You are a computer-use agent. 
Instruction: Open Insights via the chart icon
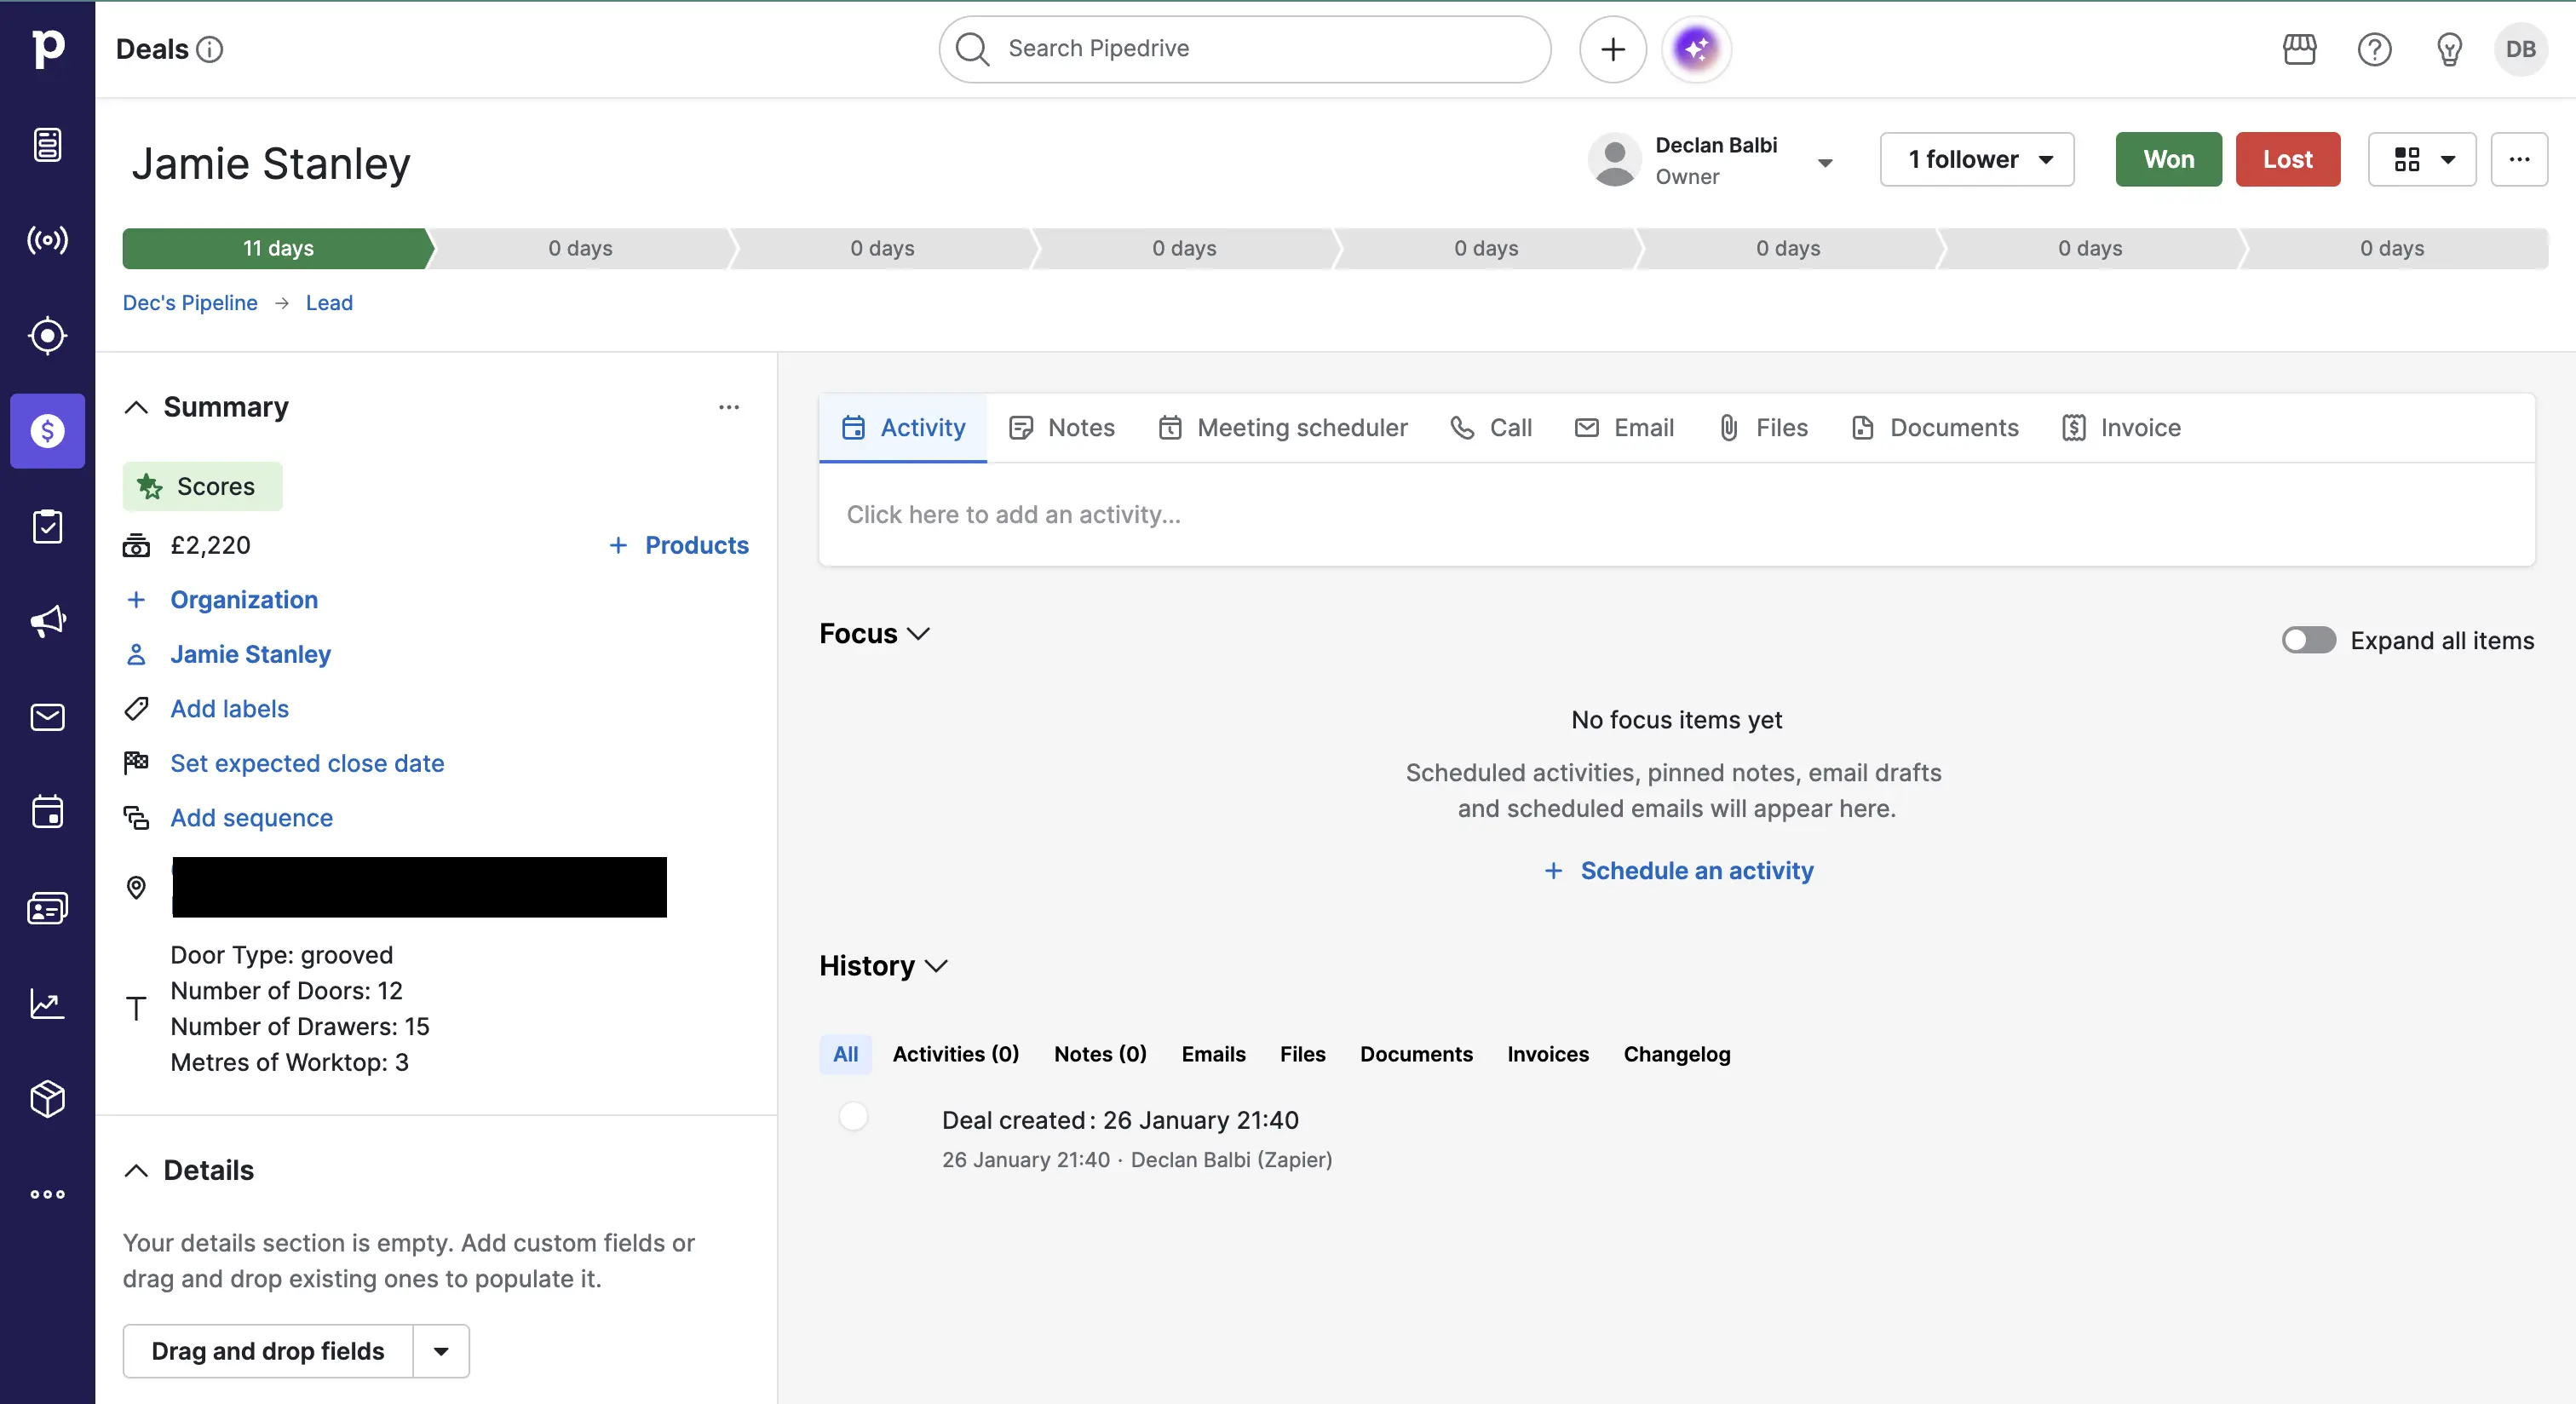click(47, 1003)
